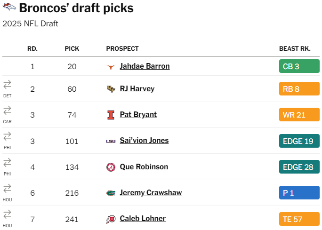
Task: Click the UCF Knights logo
Action: click(x=111, y=89)
